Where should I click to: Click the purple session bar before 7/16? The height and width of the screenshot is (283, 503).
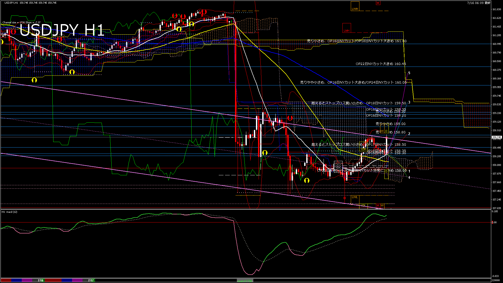(27, 280)
